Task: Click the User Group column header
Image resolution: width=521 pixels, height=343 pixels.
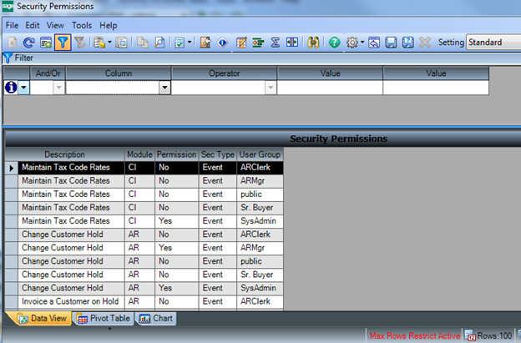Action: click(x=260, y=154)
